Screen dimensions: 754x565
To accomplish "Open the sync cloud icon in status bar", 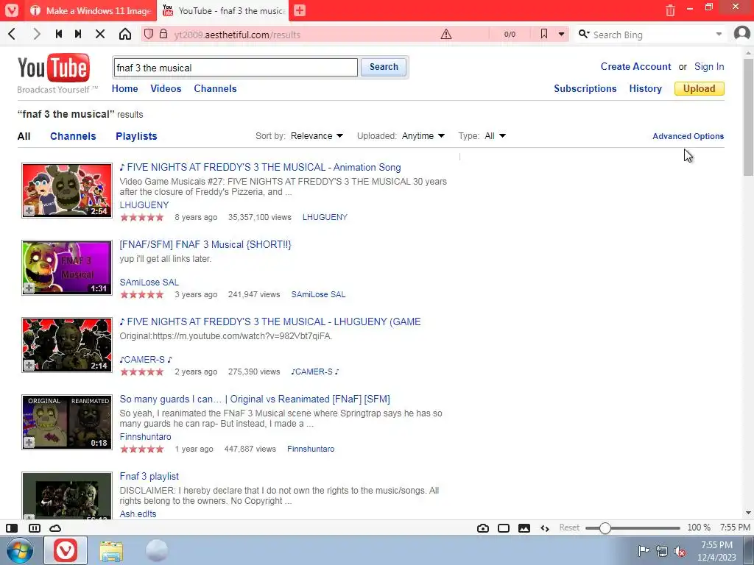I will 55,528.
